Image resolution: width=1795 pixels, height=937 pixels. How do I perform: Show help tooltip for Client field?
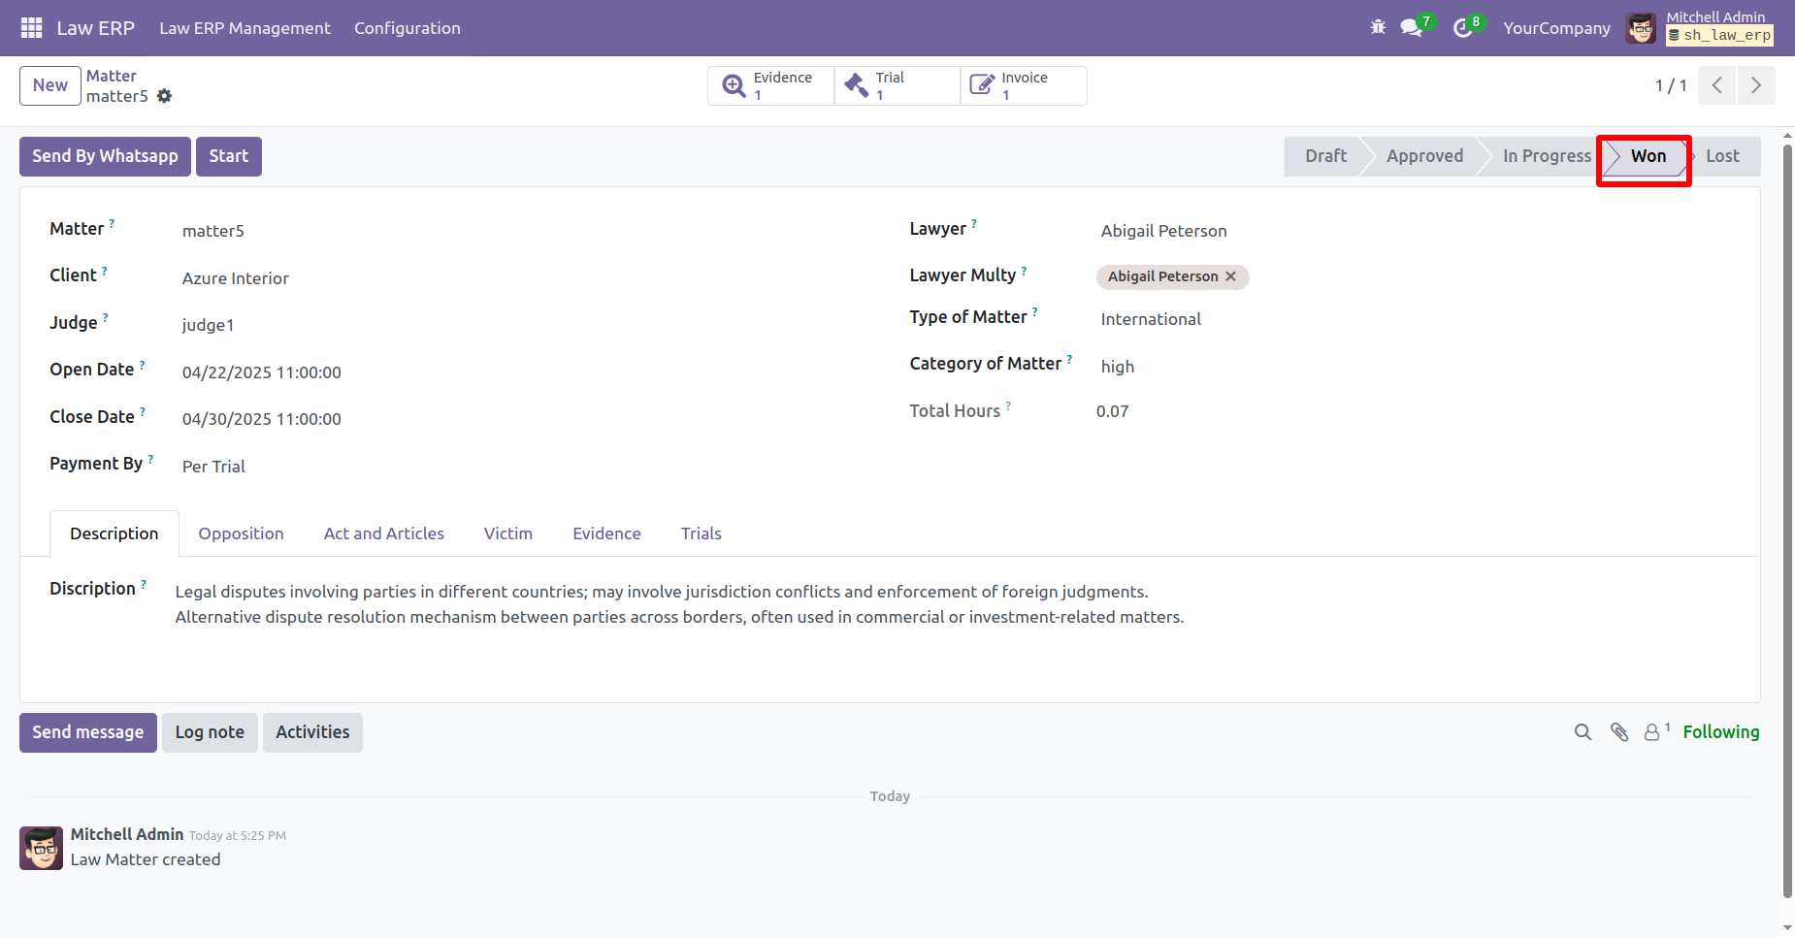click(x=105, y=270)
